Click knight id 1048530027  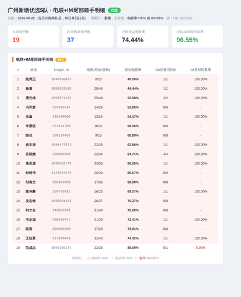(x=61, y=79)
